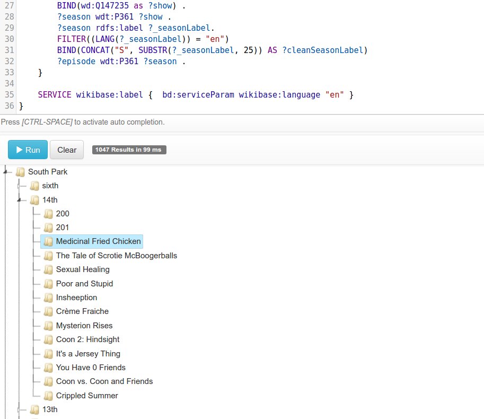
Task: Click line number 34 in the gutter
Action: pos(9,83)
